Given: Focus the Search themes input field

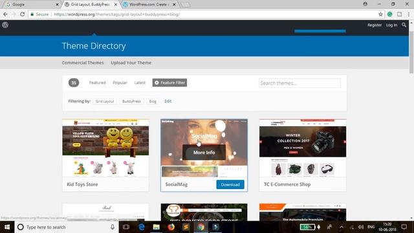Looking at the screenshot, I should click(300, 83).
